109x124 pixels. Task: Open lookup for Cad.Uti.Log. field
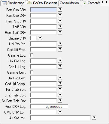pyautogui.click(x=60, y=66)
